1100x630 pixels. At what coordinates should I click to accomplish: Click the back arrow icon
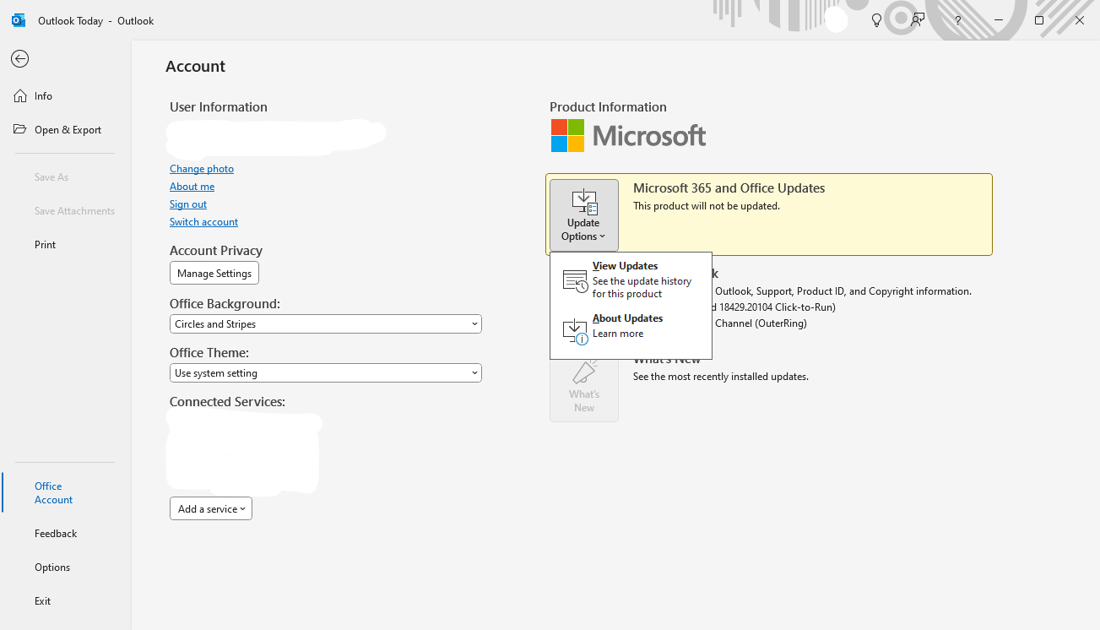pyautogui.click(x=19, y=58)
